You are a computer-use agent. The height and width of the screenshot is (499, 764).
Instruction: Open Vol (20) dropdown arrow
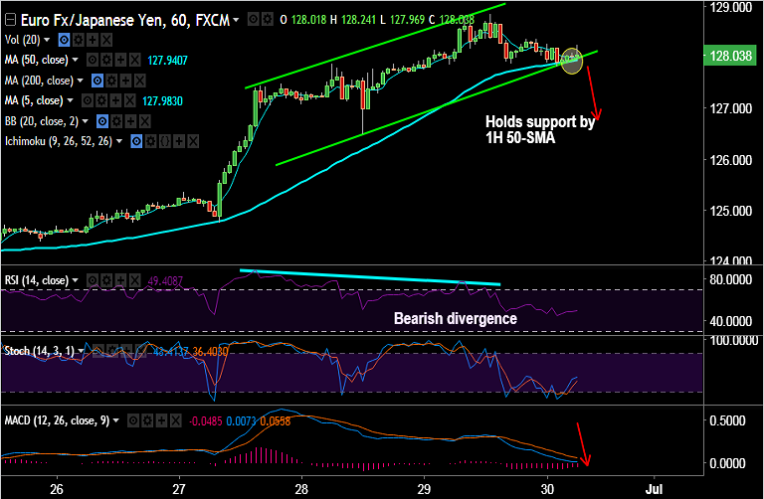(48, 40)
